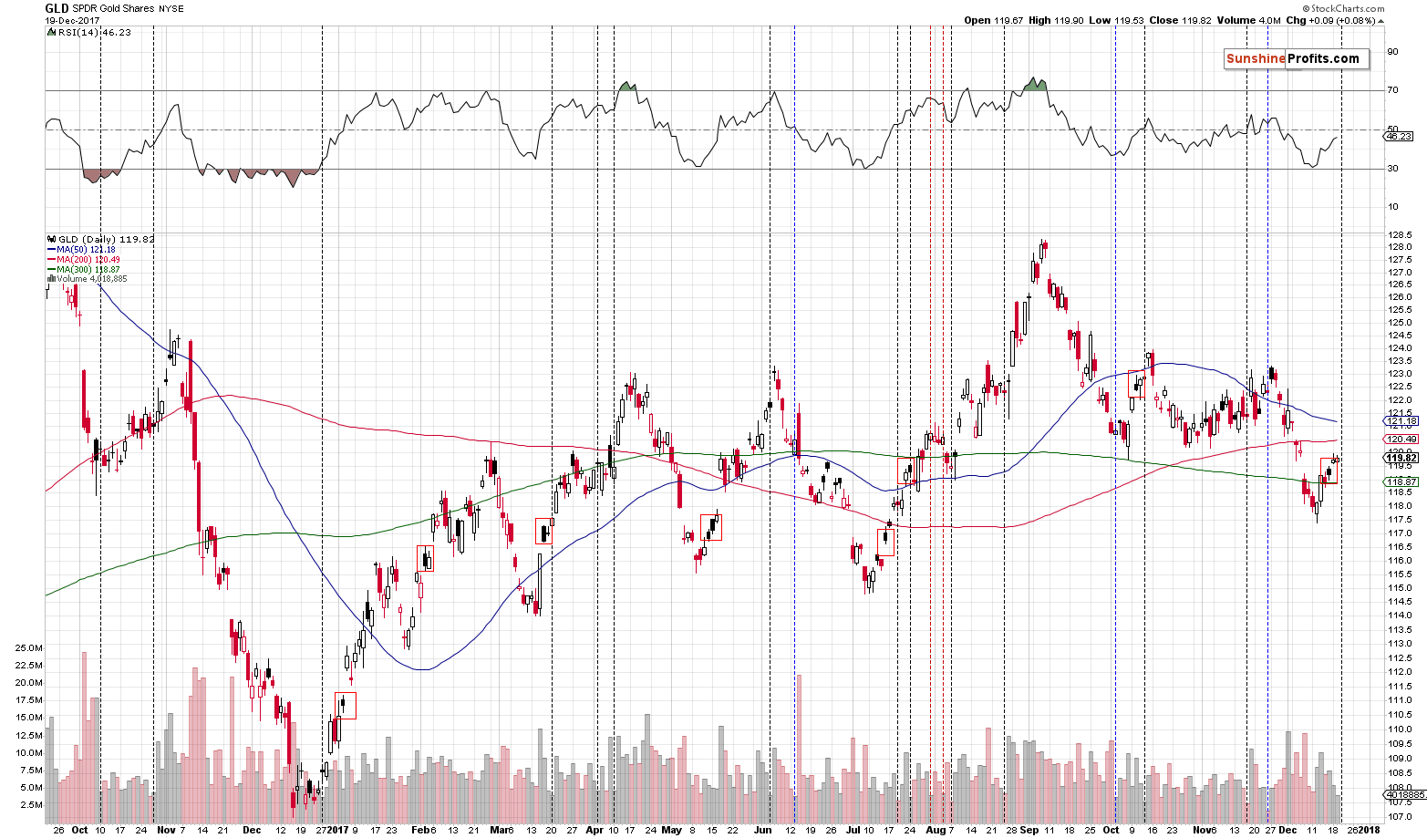1427x838 pixels.
Task: Click the 123.0 price axis label
Action: coord(1400,374)
